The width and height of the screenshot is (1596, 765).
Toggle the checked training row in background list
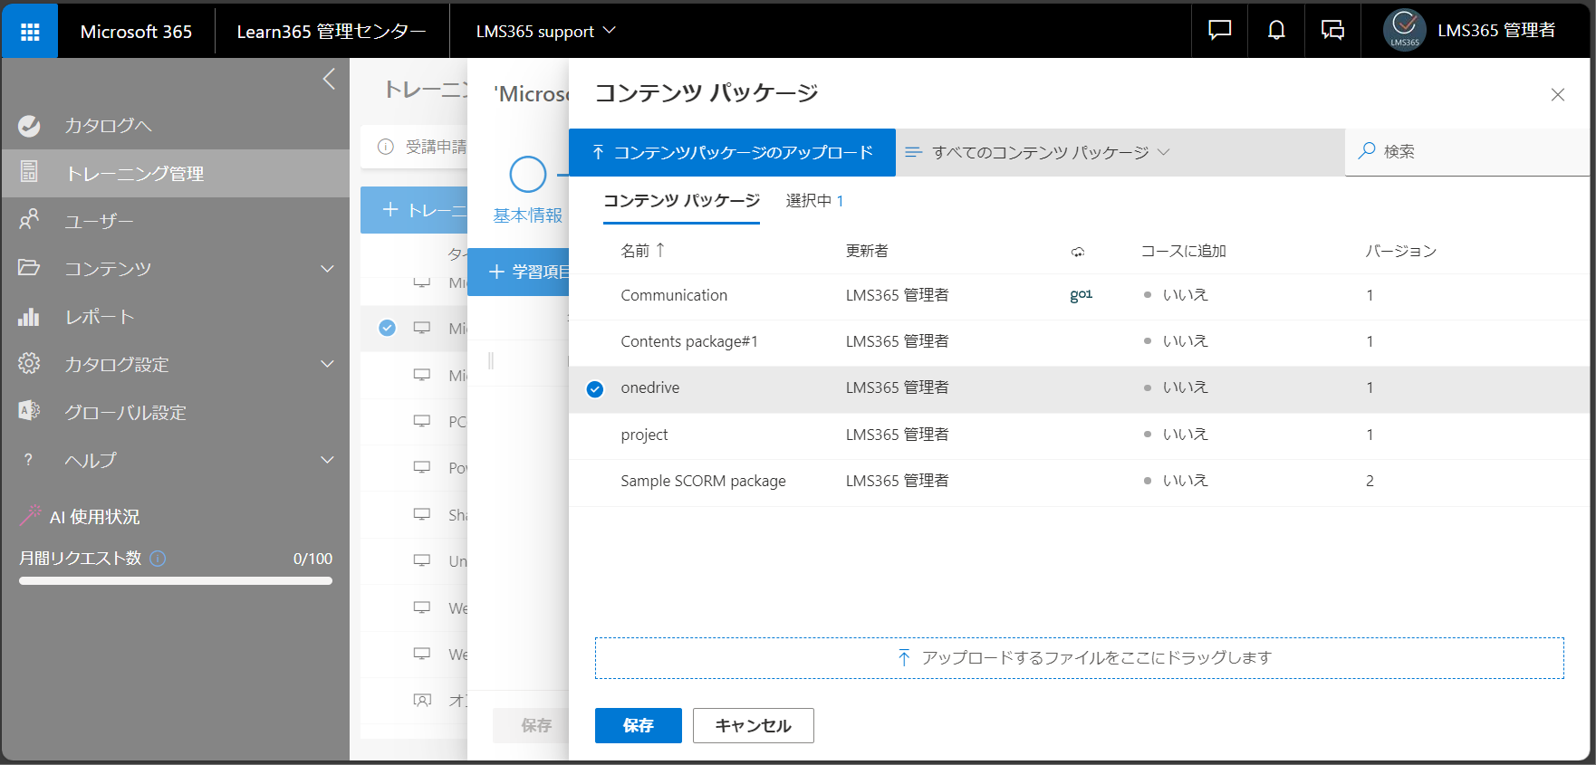coord(387,328)
